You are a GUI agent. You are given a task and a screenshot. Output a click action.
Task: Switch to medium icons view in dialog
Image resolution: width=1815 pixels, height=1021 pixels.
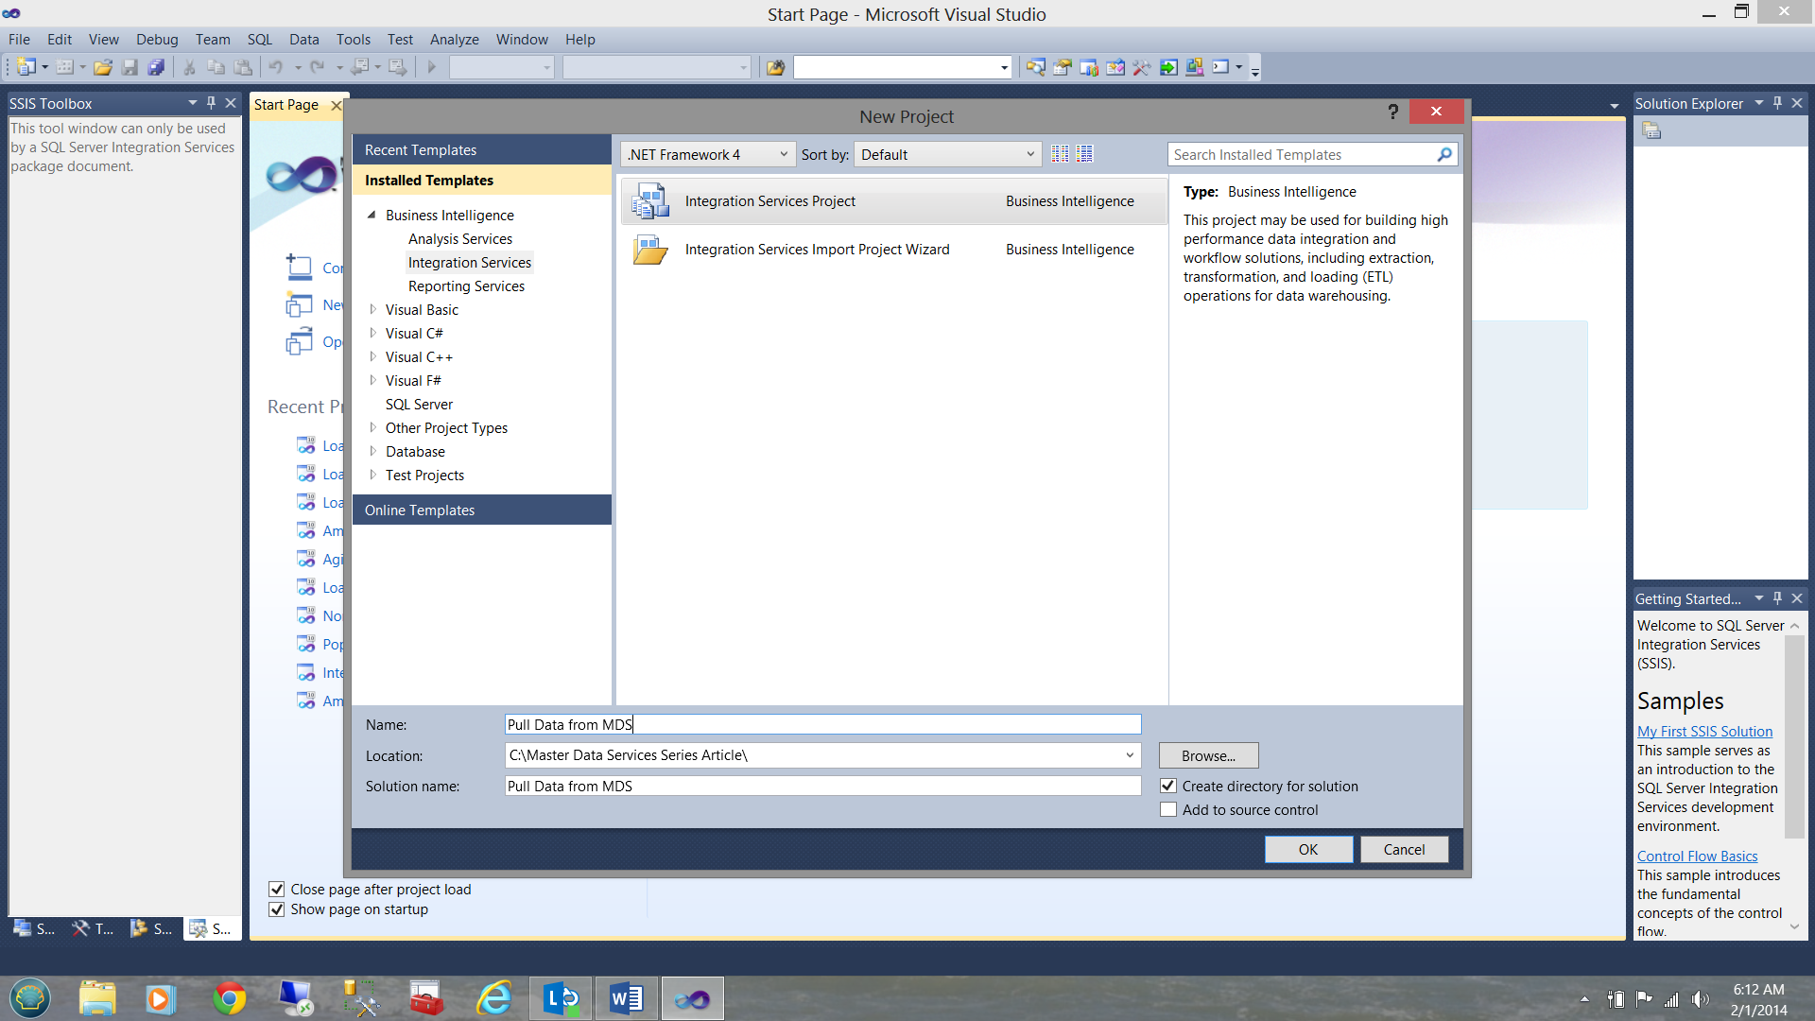1084,154
